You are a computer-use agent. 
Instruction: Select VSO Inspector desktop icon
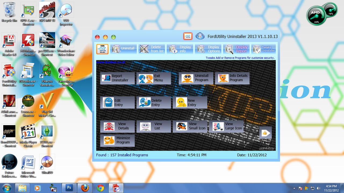click(66, 14)
